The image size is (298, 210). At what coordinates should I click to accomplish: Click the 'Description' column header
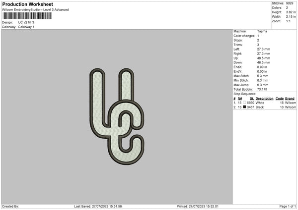coord(264,99)
